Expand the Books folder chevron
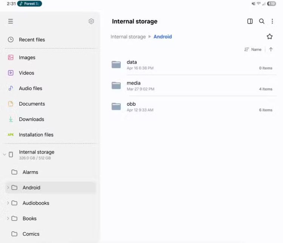This screenshot has height=243, width=283. pos(8,218)
